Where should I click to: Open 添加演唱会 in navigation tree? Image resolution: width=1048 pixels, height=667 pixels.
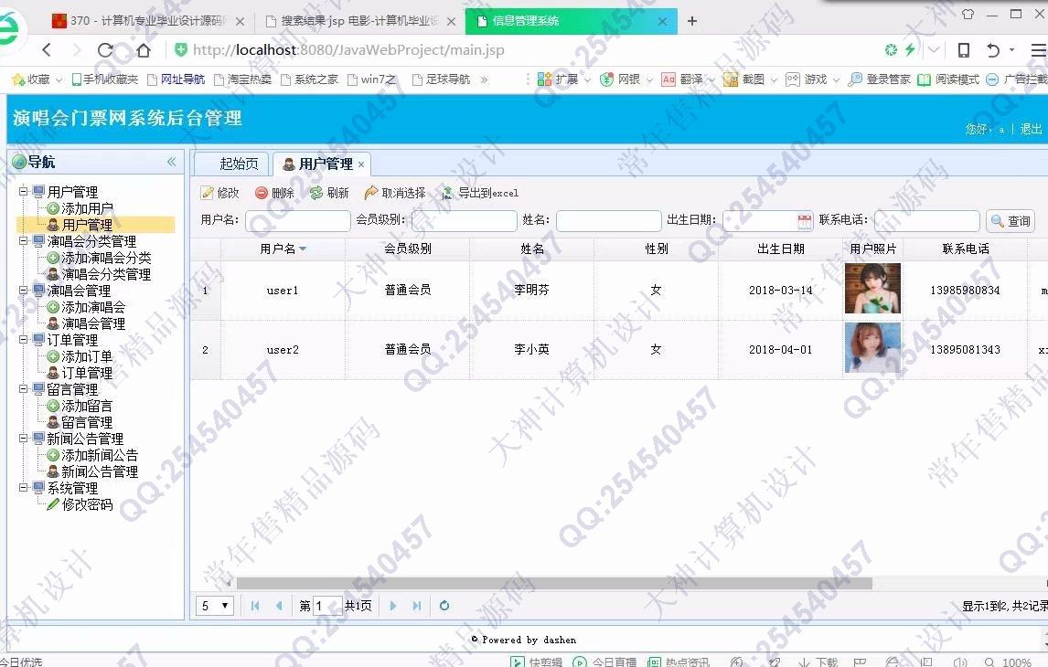pos(93,307)
